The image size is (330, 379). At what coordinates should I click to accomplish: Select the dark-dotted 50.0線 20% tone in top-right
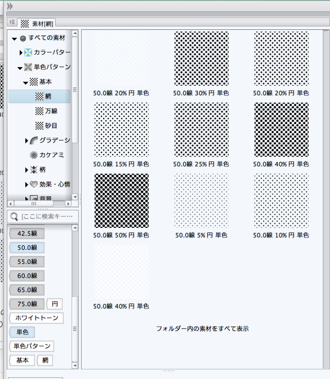coord(281,59)
